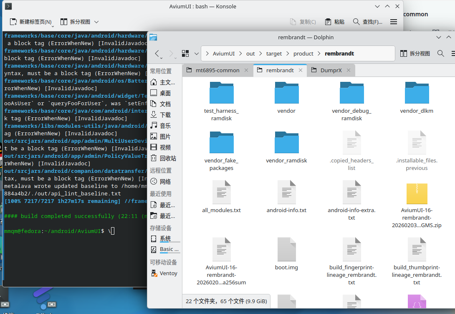Close the DumprX tab

349,70
